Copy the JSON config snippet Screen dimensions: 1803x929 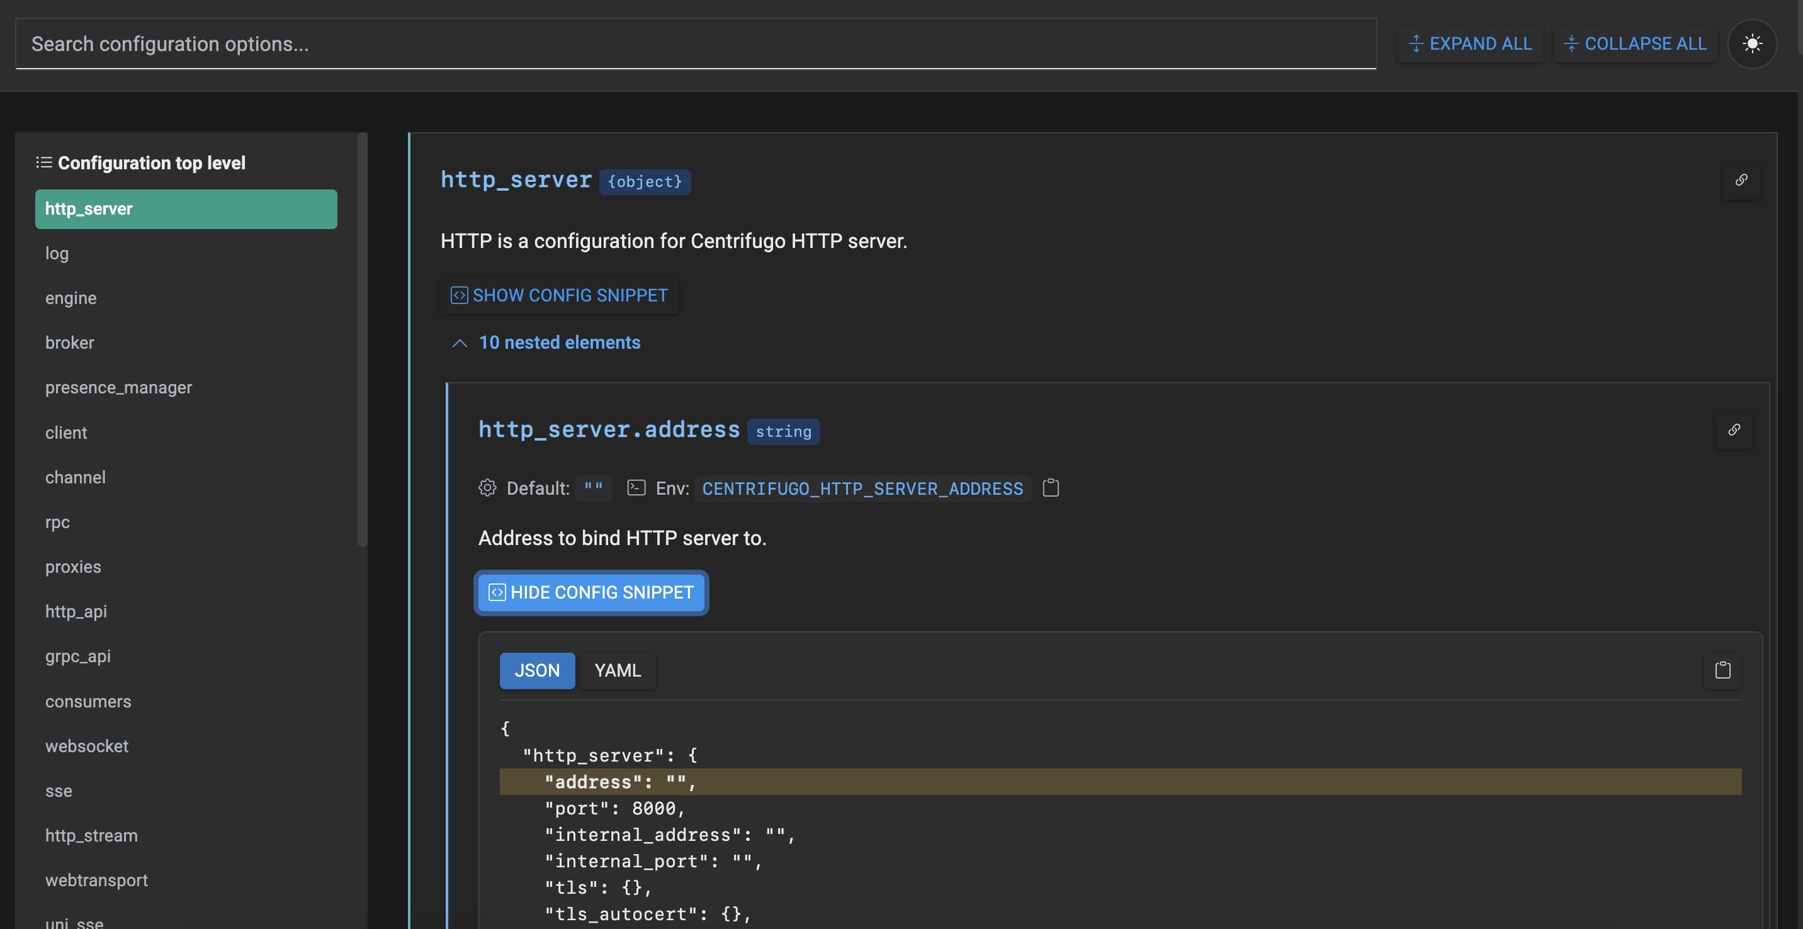[1722, 670]
